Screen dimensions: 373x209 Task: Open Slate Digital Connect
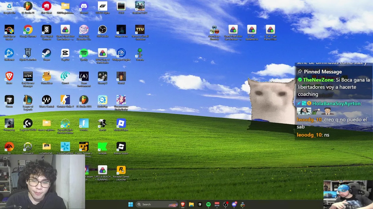[46, 33]
